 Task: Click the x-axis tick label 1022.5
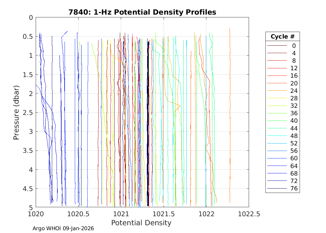click(x=249, y=214)
